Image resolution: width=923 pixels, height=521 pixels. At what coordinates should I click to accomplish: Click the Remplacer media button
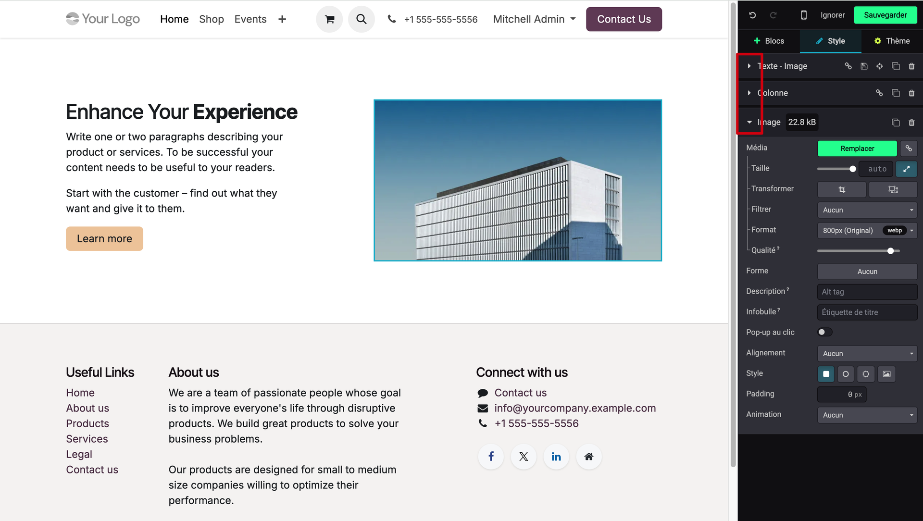[x=857, y=149]
